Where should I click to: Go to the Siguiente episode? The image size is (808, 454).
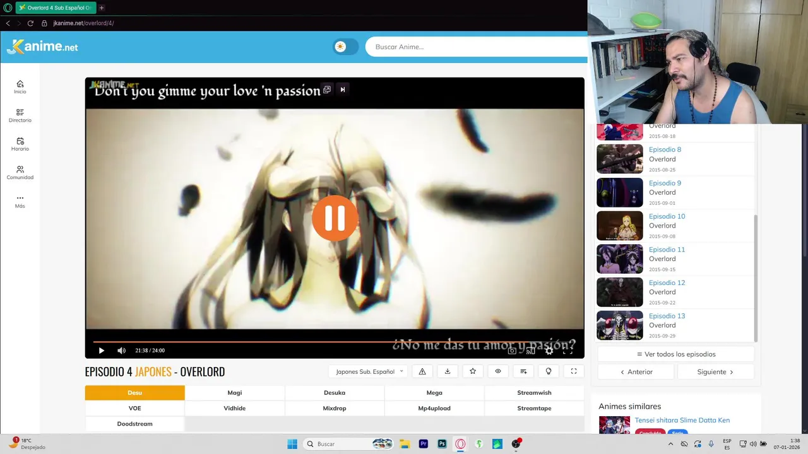coord(715,372)
